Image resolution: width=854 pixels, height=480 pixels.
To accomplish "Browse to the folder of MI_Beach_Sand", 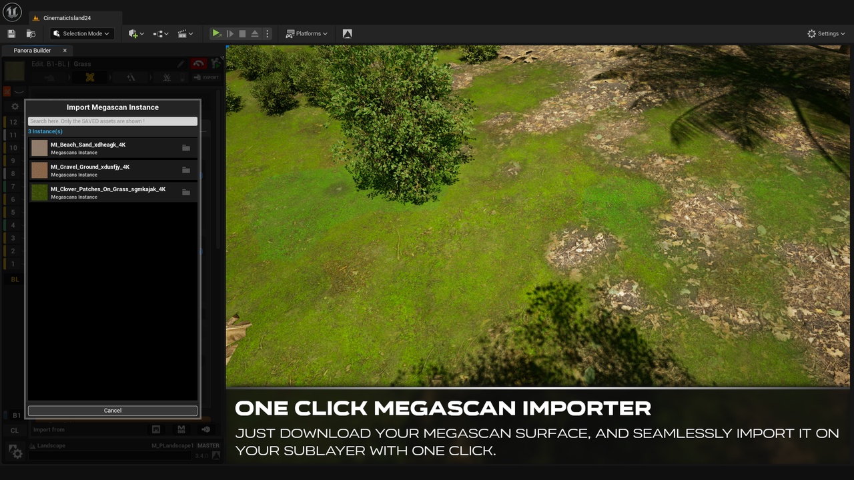I will pyautogui.click(x=186, y=148).
